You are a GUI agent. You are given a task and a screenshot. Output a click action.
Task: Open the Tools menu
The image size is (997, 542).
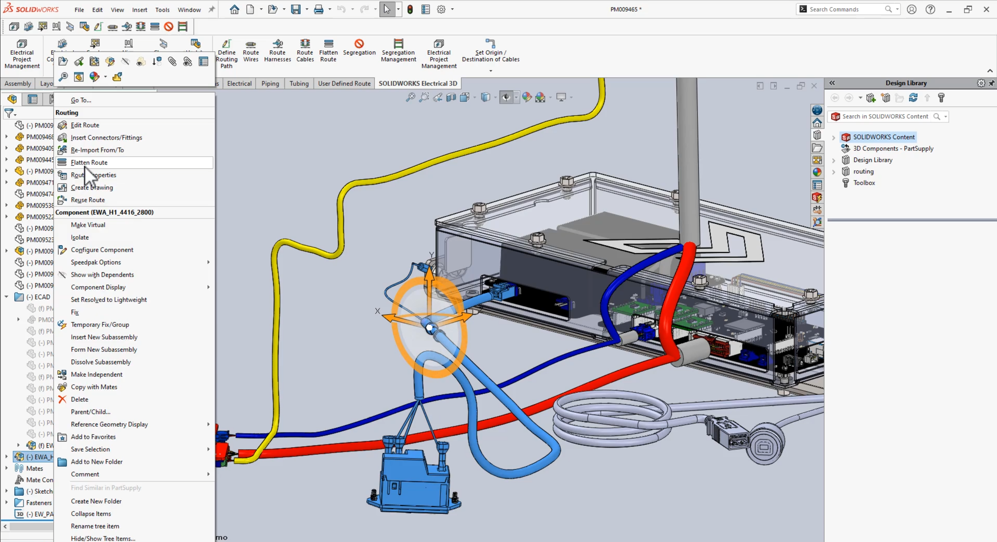click(x=162, y=10)
